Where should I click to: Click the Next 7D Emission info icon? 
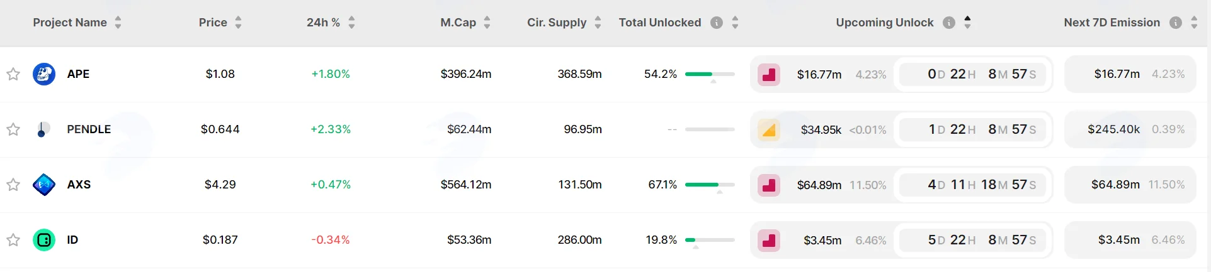pyautogui.click(x=1176, y=23)
